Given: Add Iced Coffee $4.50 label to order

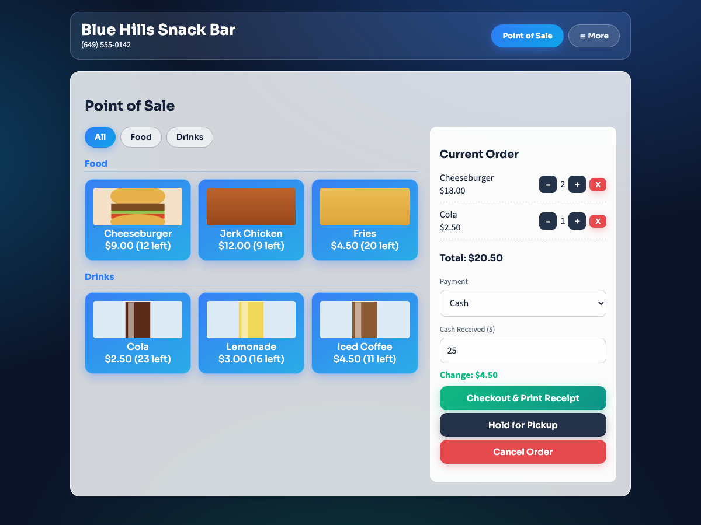Looking at the screenshot, I should coord(365,353).
